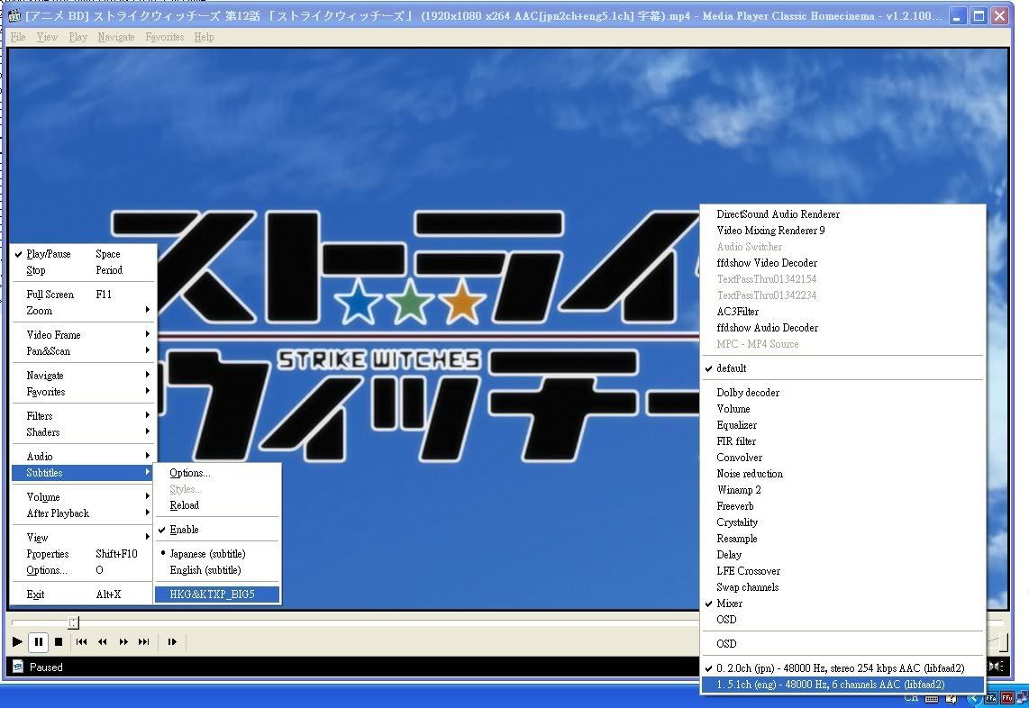Viewport: 1029px width, 708px height.
Task: Click the Paused status text
Action: pos(46,667)
